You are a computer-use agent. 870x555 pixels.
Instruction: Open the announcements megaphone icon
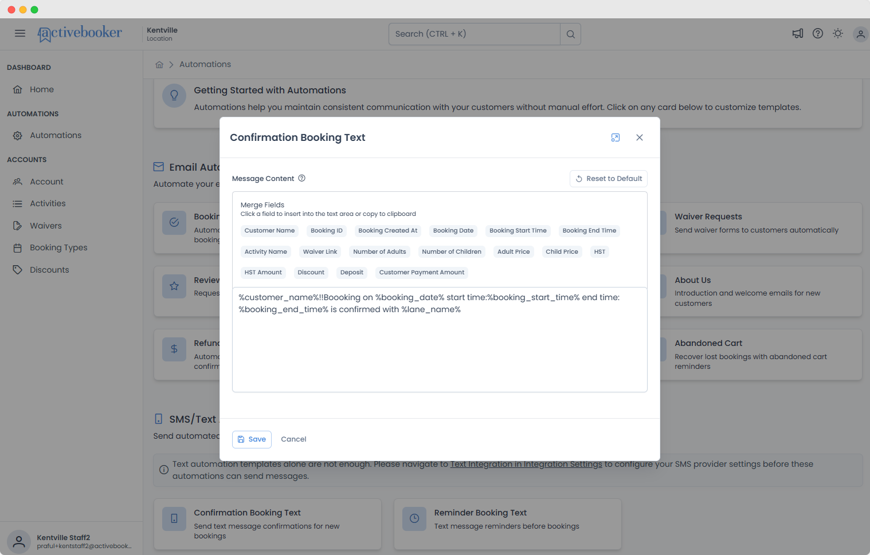point(797,33)
